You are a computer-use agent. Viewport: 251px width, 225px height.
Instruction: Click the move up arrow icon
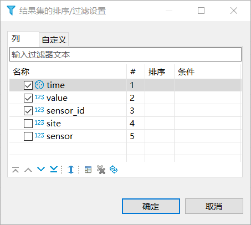click(28, 170)
